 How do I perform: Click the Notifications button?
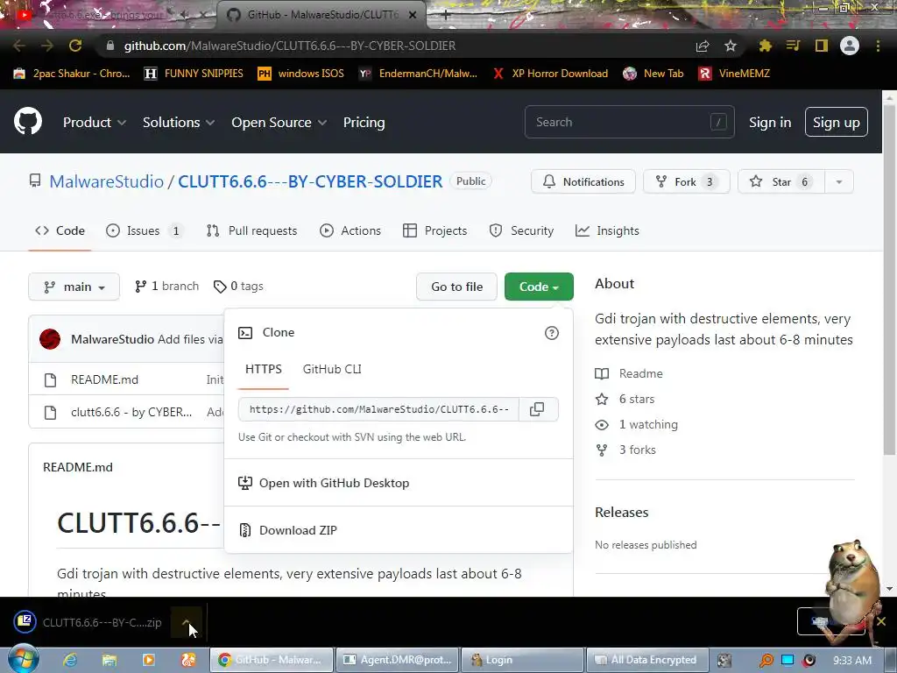click(x=583, y=182)
